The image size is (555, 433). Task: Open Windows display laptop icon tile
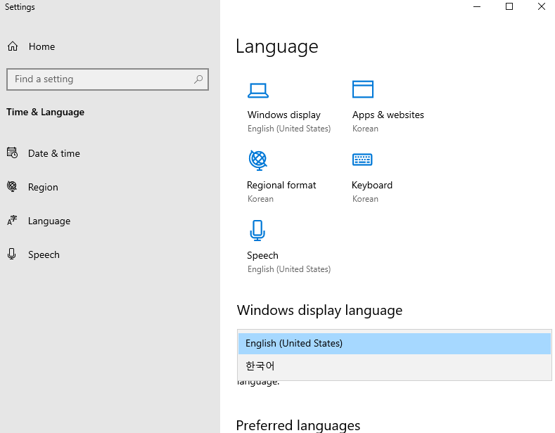pos(258,90)
